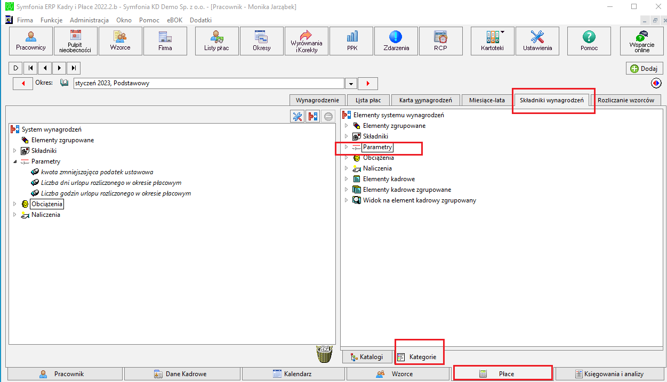This screenshot has height=382, width=667.
Task: Expand Parametry in the right tree
Action: click(x=346, y=147)
